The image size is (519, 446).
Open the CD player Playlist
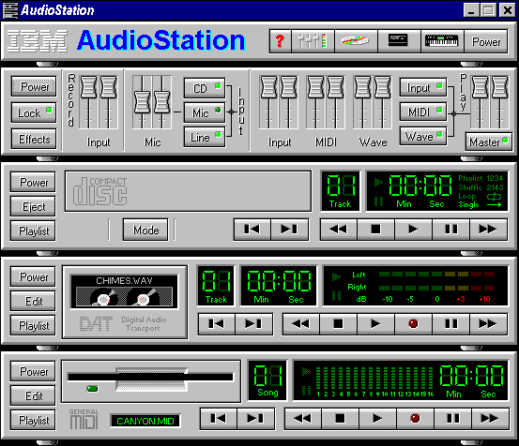[33, 230]
